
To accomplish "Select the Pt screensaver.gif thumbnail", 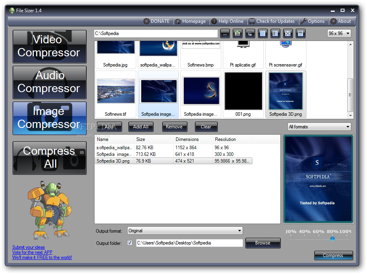I will tap(286, 55).
